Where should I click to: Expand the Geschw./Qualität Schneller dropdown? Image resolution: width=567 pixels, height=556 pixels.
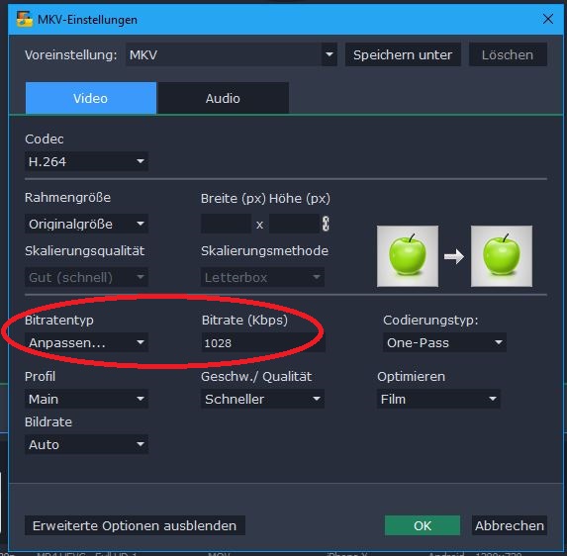pos(262,399)
